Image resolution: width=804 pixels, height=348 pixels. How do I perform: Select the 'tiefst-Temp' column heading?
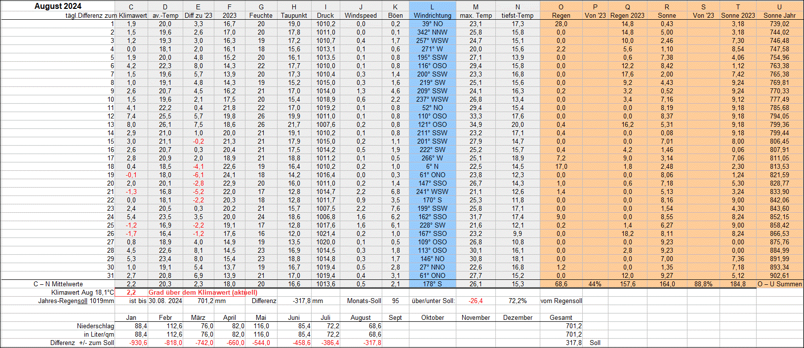518,15
